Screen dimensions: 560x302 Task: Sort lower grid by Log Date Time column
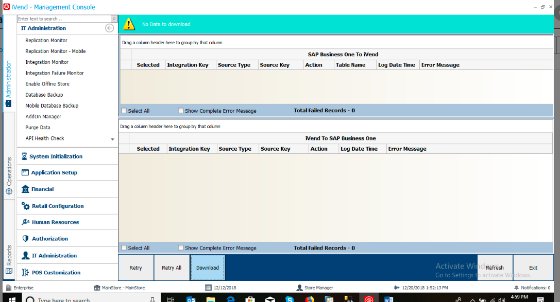coord(362,149)
